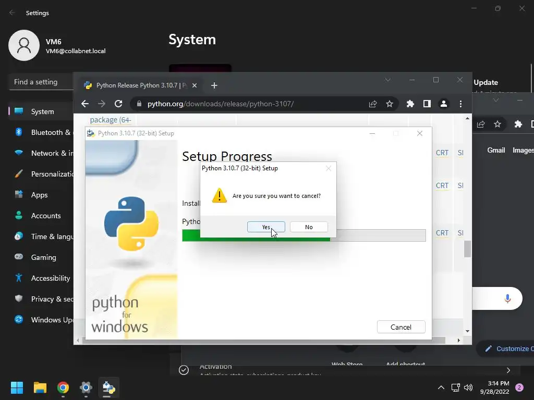Select the Python Release Python 3.10.7 tab
This screenshot has width=534, height=400.
tap(141, 85)
